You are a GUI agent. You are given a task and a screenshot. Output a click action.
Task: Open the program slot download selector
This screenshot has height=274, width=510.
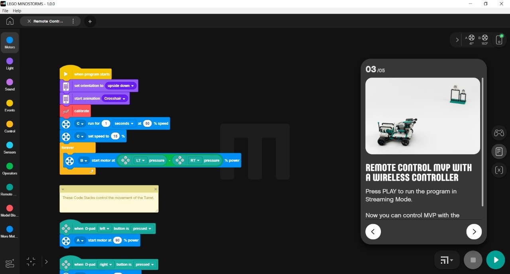[x=447, y=260]
